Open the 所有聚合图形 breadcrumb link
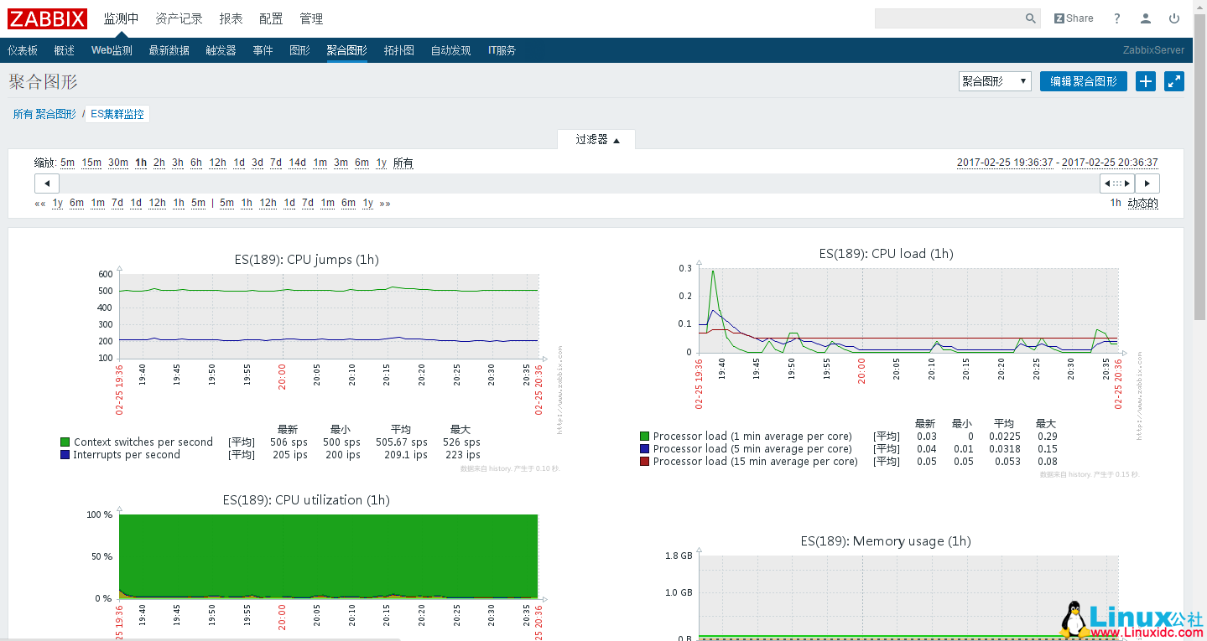 click(44, 113)
